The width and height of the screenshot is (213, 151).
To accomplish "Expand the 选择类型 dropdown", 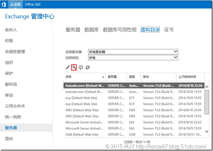I will (176, 57).
